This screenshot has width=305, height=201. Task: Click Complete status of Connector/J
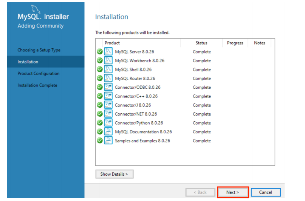point(202,105)
